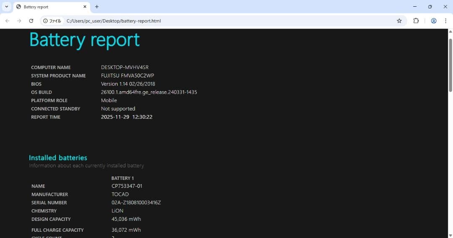
Task: Restore down the Chrome window
Action: 430,7
